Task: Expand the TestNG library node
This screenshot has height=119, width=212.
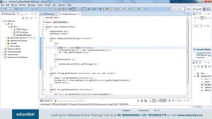Action: coord(6,44)
